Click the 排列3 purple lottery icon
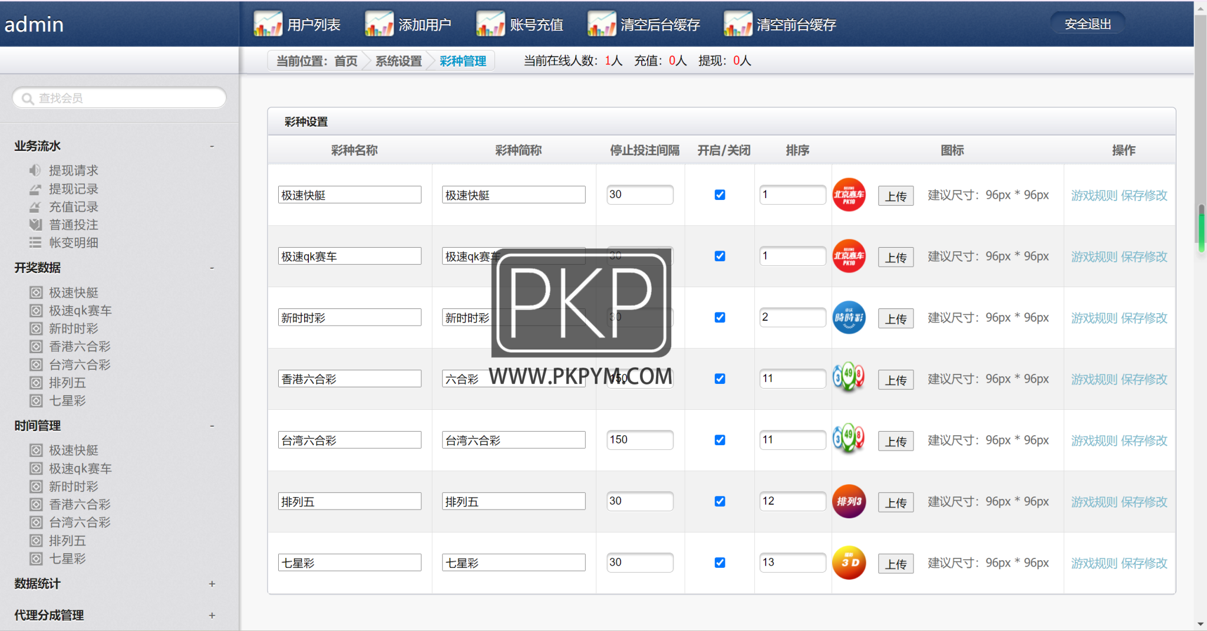The width and height of the screenshot is (1207, 631). [849, 501]
